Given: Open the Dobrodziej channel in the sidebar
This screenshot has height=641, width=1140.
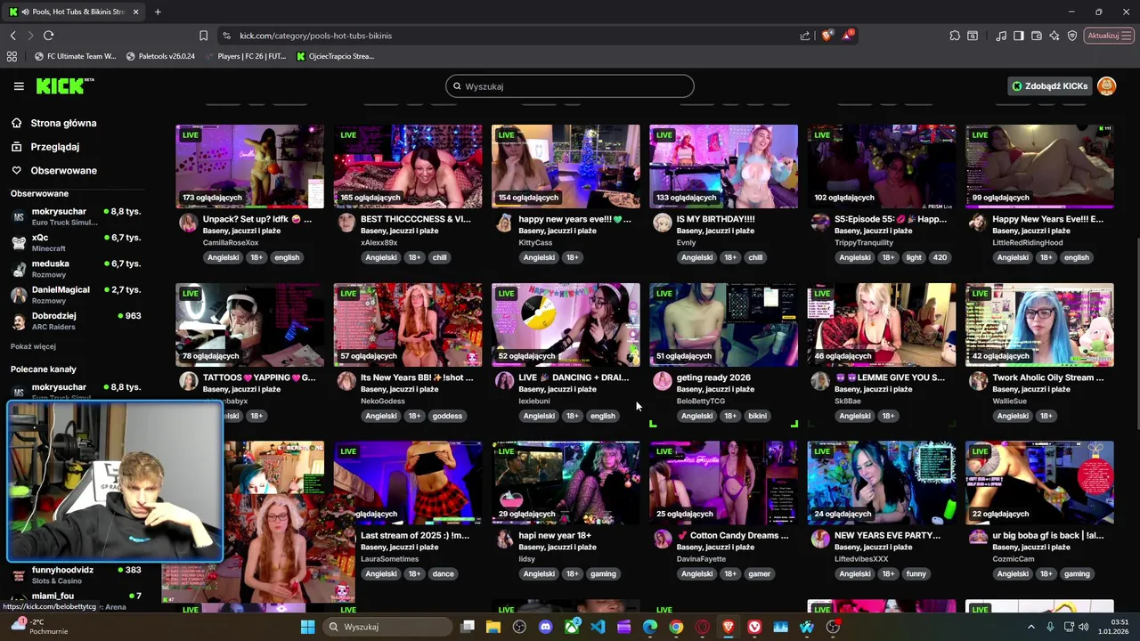Looking at the screenshot, I should coord(76,320).
